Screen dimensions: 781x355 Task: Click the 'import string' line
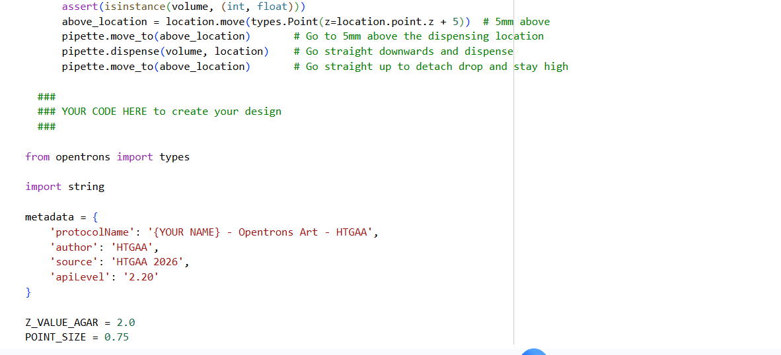[x=65, y=187]
